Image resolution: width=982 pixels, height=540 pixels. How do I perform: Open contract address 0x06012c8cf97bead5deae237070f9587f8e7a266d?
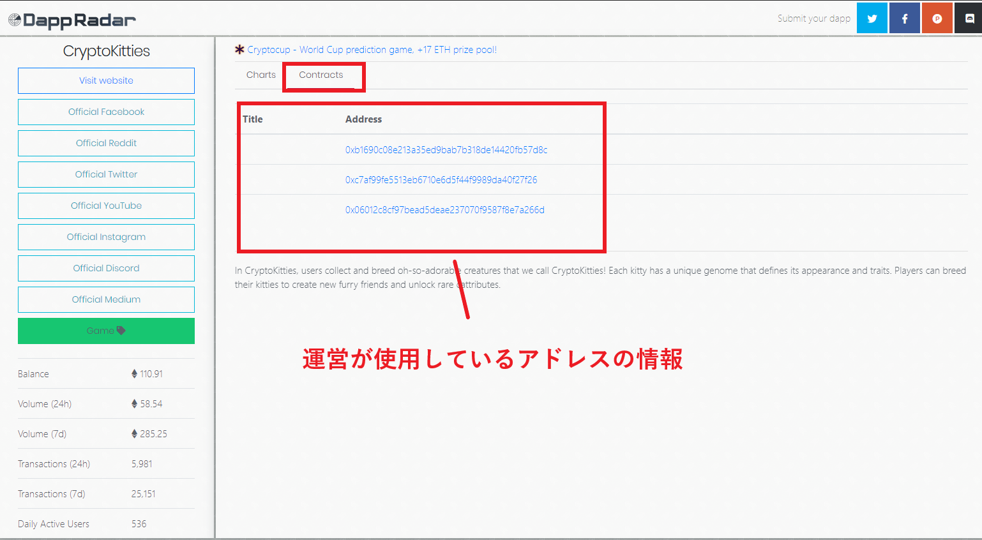tap(445, 210)
